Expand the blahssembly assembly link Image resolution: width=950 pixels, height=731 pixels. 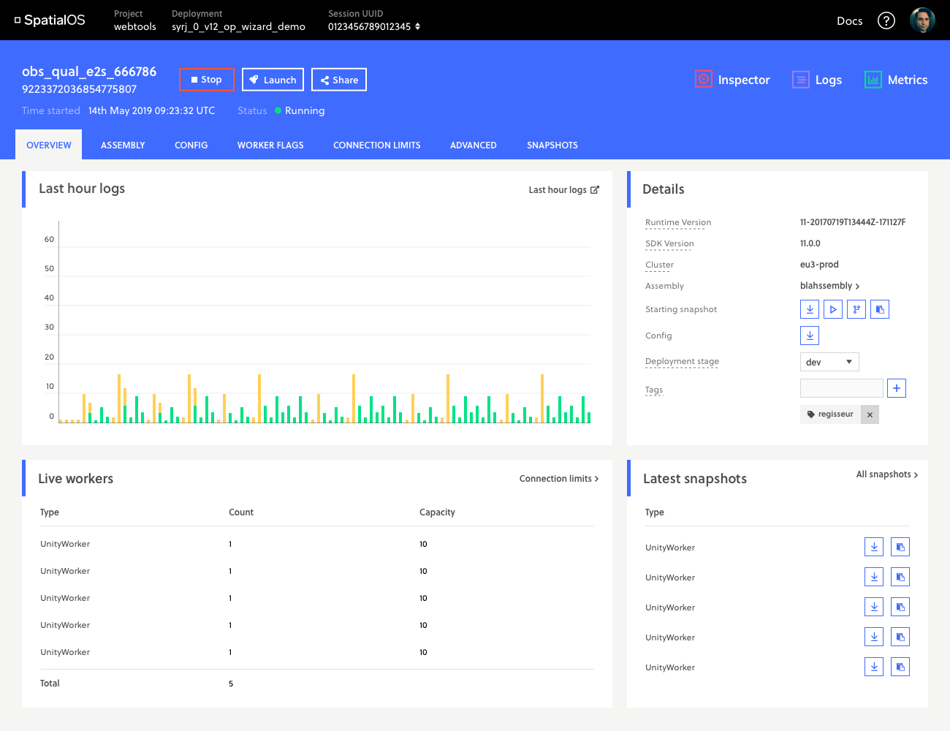pos(829,286)
